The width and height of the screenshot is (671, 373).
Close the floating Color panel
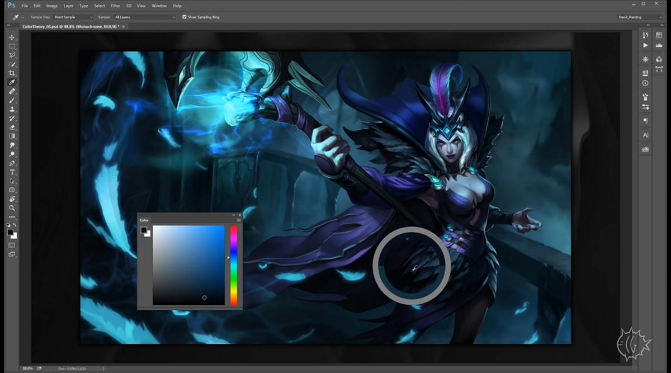tap(240, 215)
